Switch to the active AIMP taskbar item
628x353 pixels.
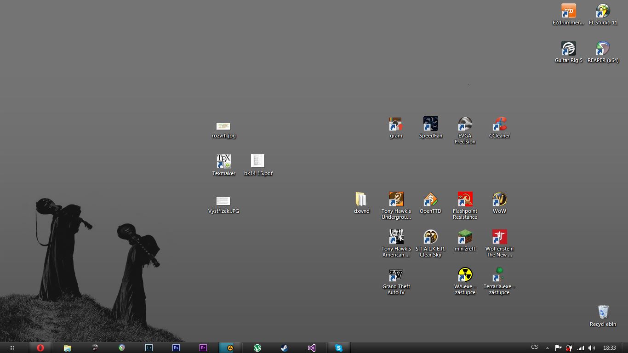[x=230, y=348]
